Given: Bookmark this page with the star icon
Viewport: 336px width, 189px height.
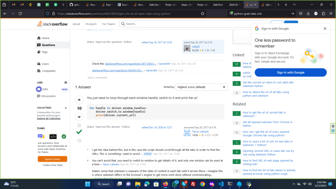Looking at the screenshot, I should coord(203,13).
